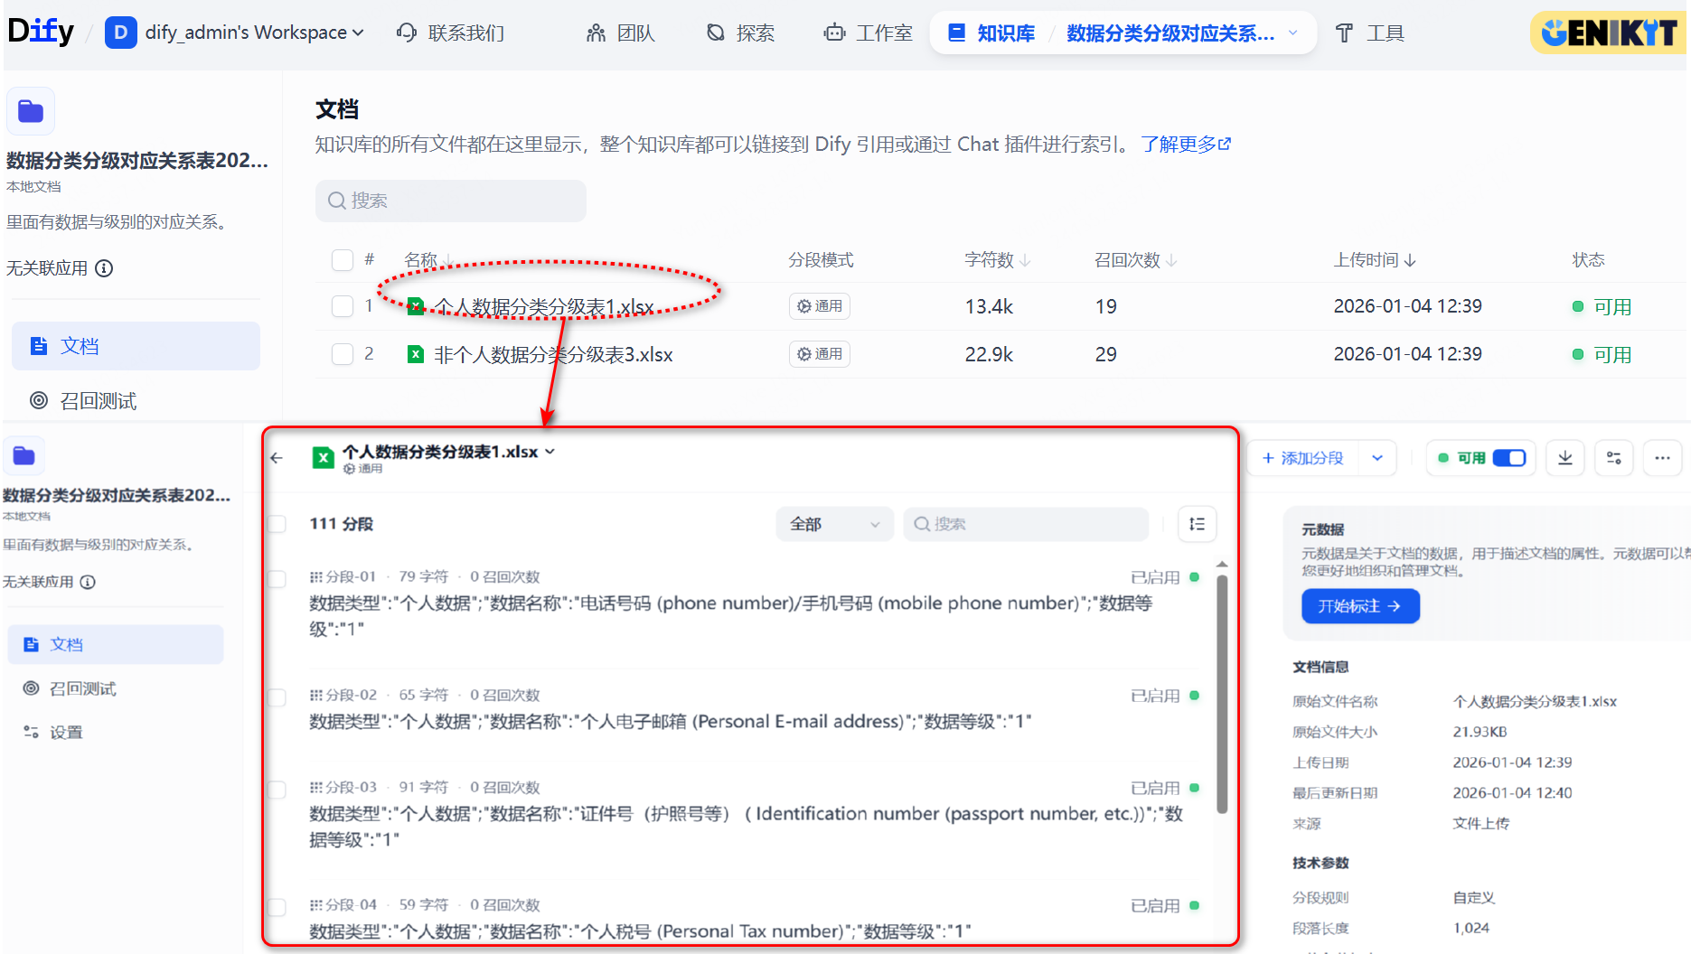The width and height of the screenshot is (1691, 954).
Task: Toggle the 可用 enable switch off
Action: (1508, 458)
